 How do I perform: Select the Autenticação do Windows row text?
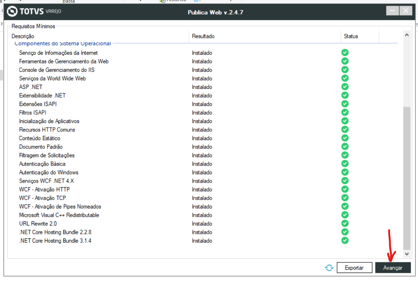pos(49,172)
